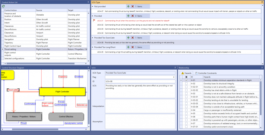This screenshot has width=265, height=135.
Task: Collapse the Not provided group
Action: point(92,6)
